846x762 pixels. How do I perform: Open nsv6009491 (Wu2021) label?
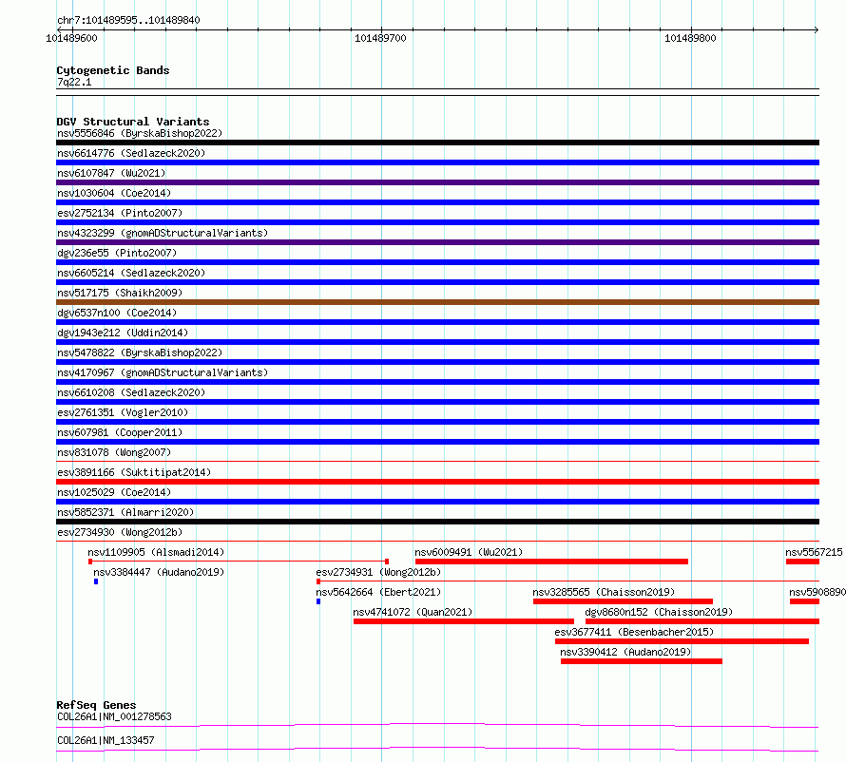[x=469, y=552]
